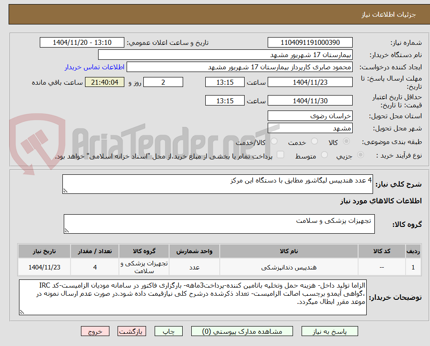Click the خروج exit button
Viewport: 430px width, 346px height.
(x=95, y=331)
